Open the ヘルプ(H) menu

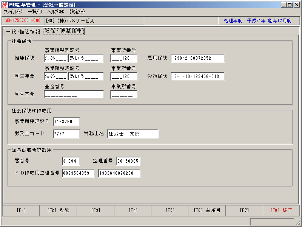(56, 12)
